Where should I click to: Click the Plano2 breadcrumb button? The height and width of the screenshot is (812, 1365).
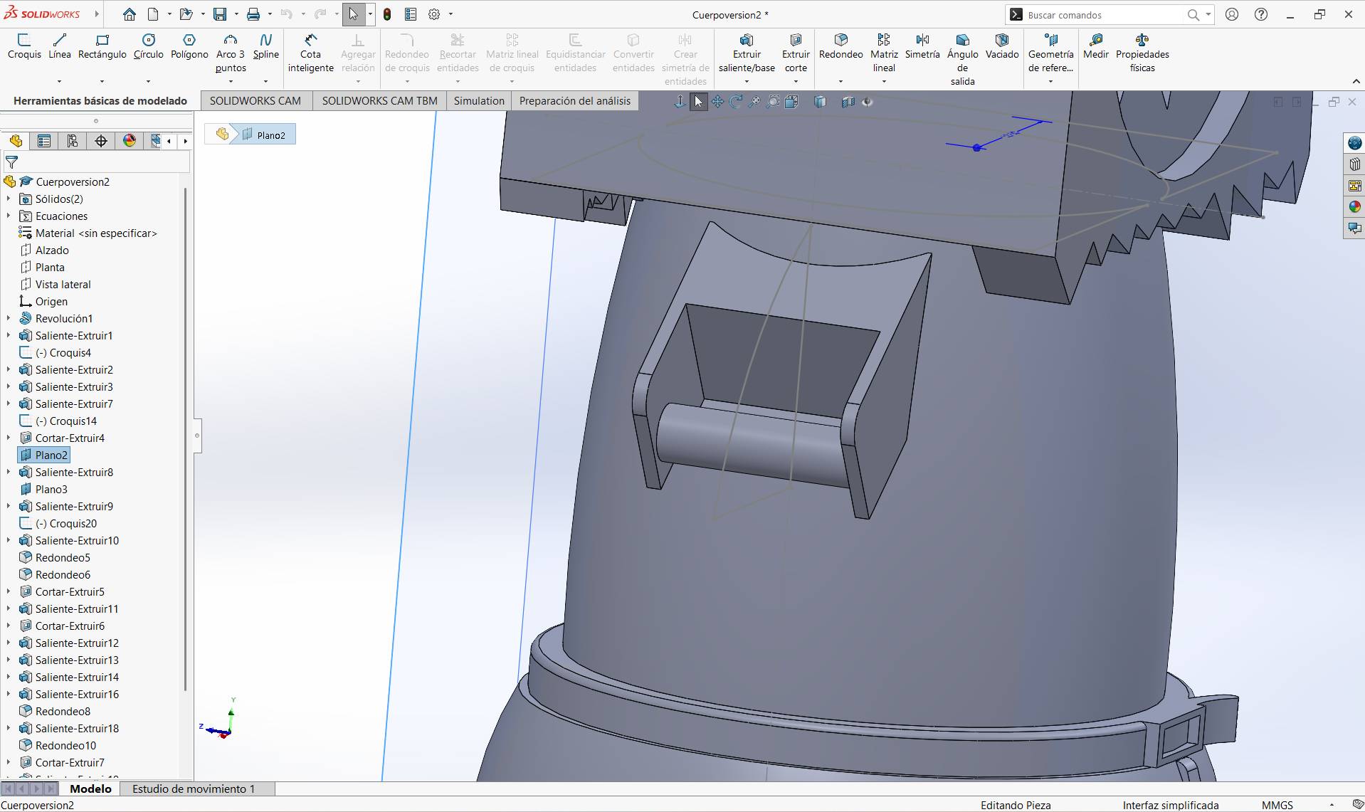(x=263, y=135)
